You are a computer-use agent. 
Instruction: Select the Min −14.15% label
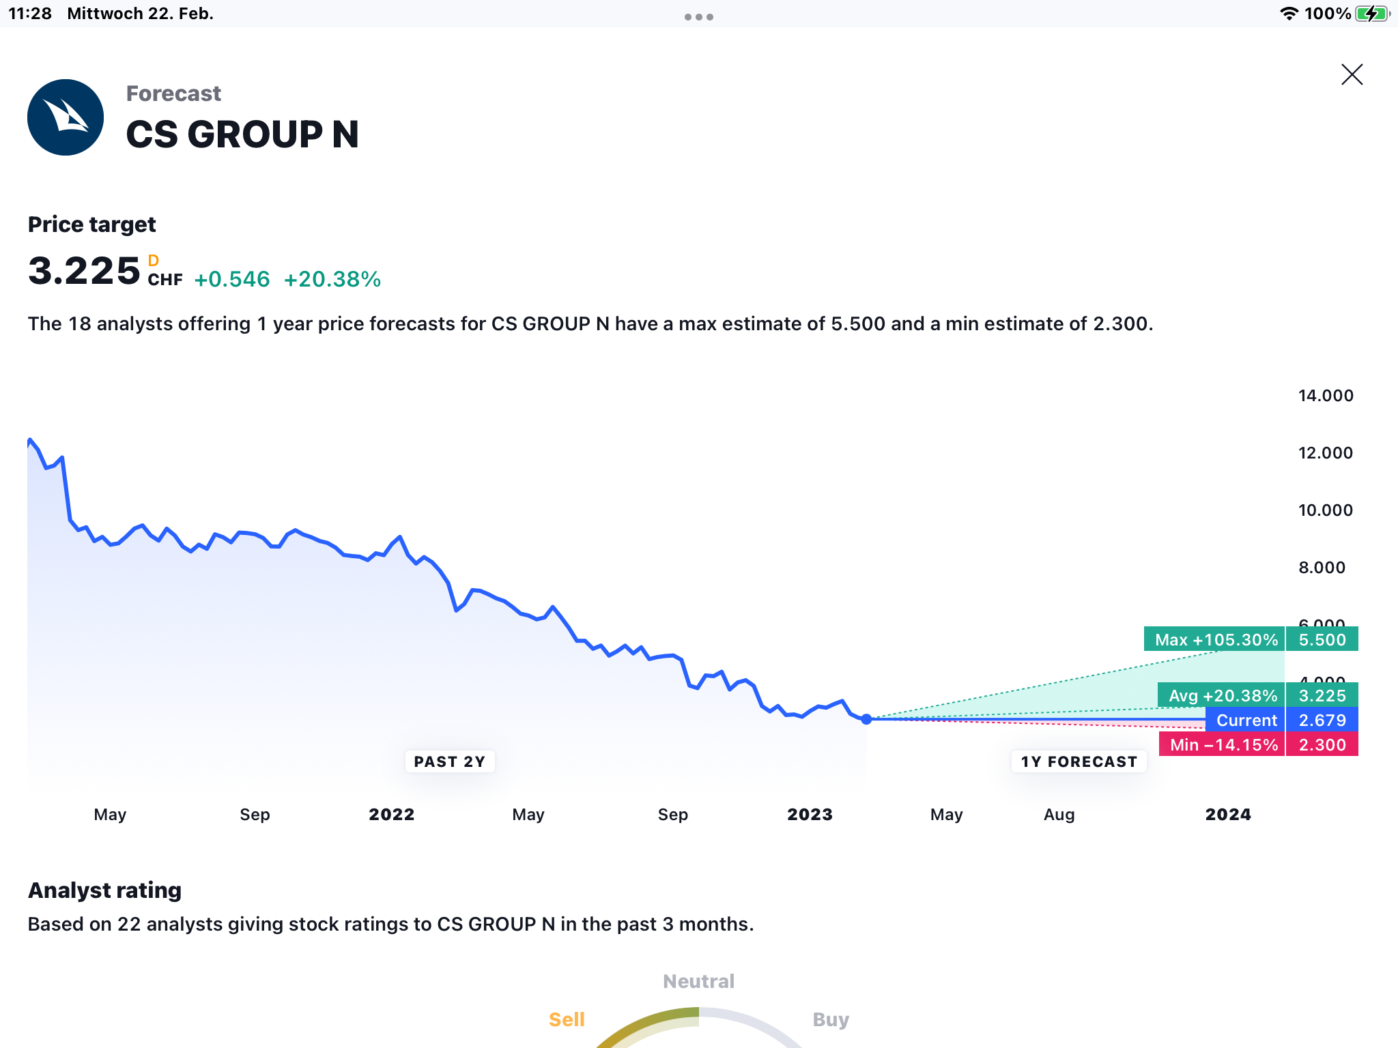[x=1223, y=744]
